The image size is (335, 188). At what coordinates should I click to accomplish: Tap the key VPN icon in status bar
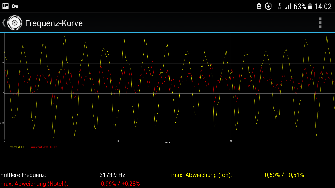pos(15,6)
